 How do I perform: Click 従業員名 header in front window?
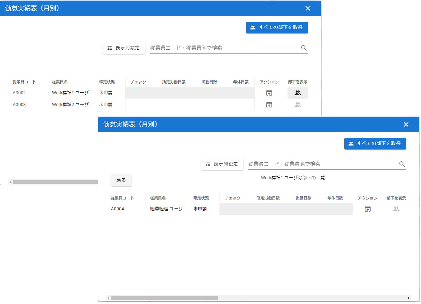click(158, 198)
